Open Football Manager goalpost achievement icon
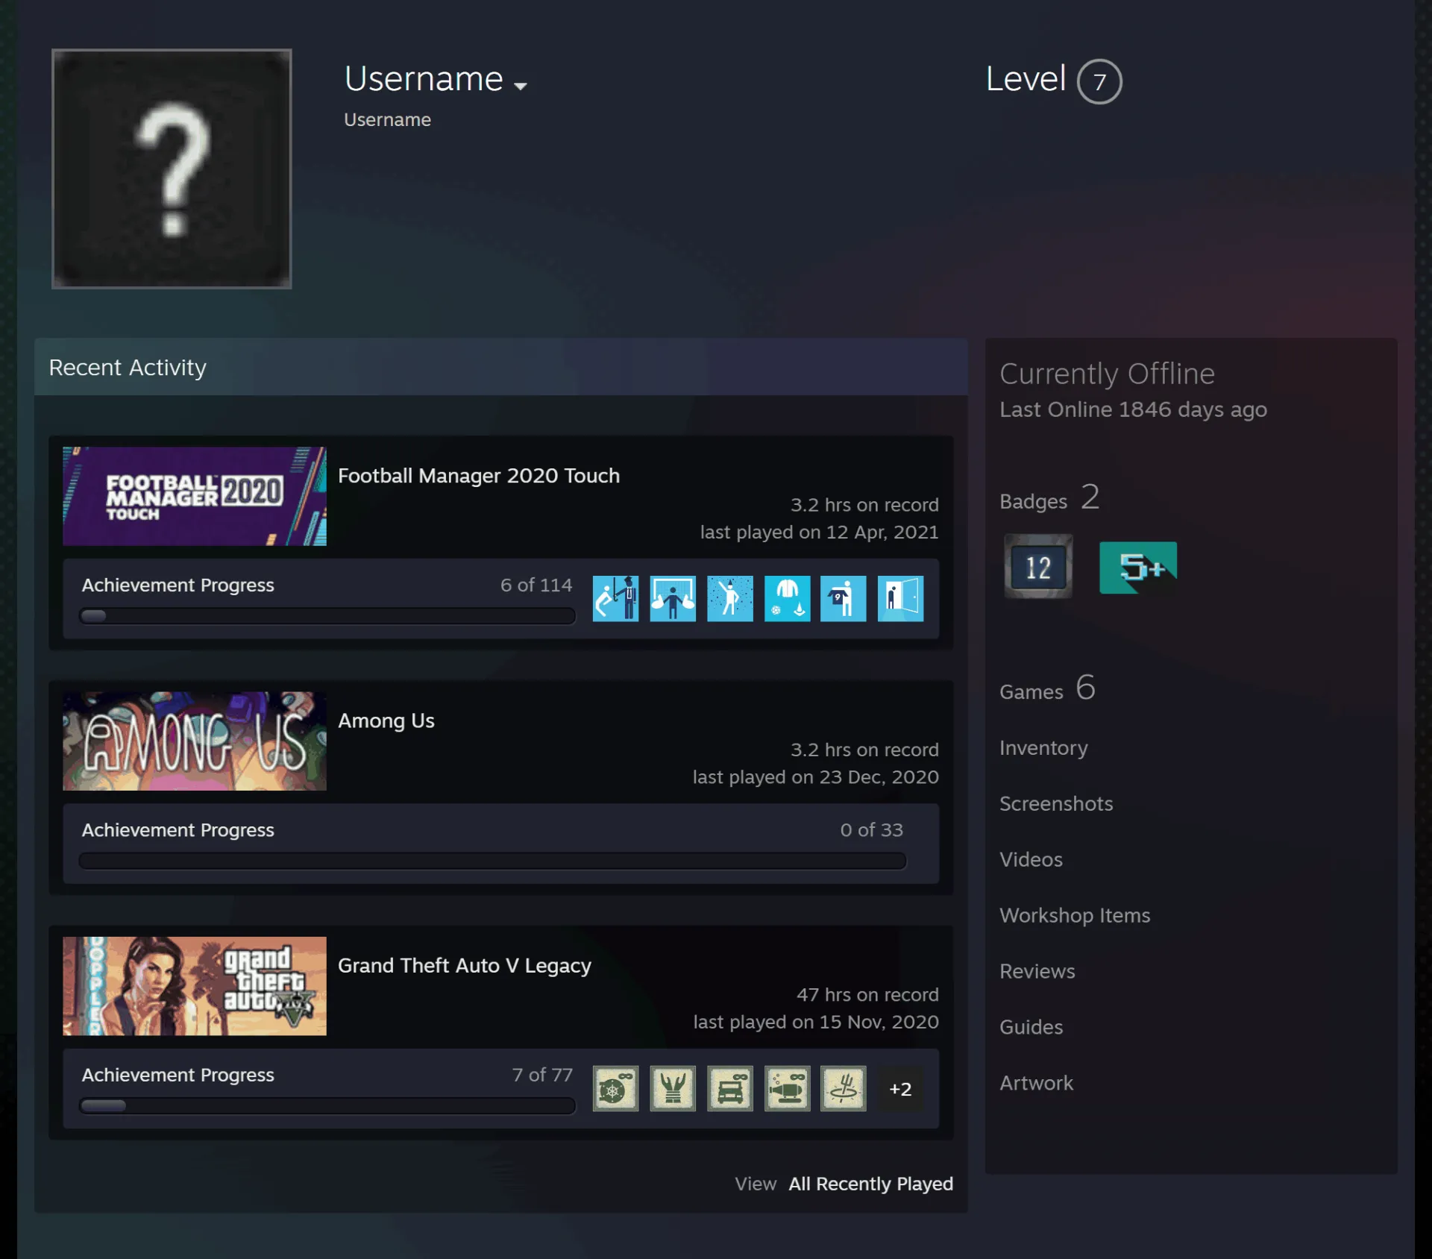 point(673,598)
